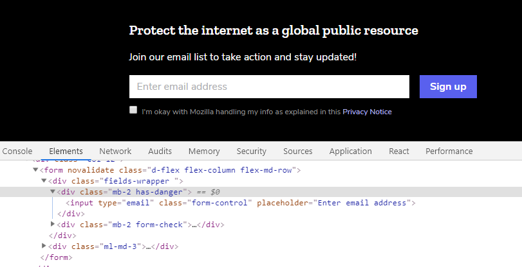Expand the mb-2 form-check div node
The image size is (522, 267).
point(52,224)
